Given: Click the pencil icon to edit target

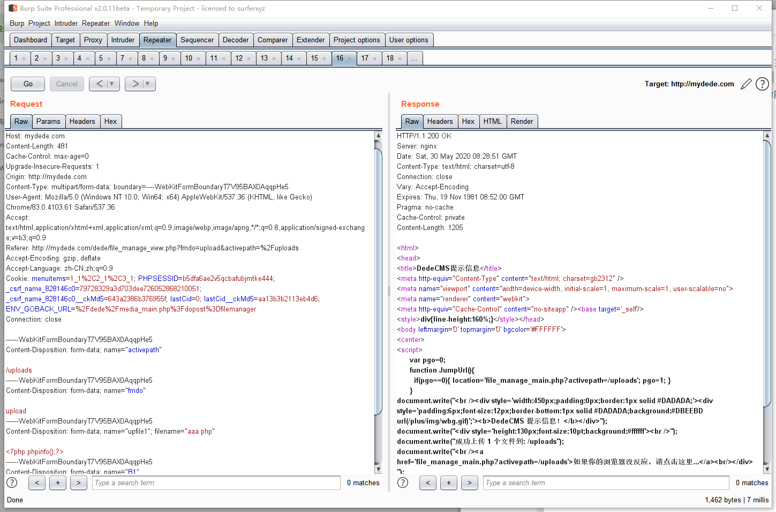Looking at the screenshot, I should (746, 84).
